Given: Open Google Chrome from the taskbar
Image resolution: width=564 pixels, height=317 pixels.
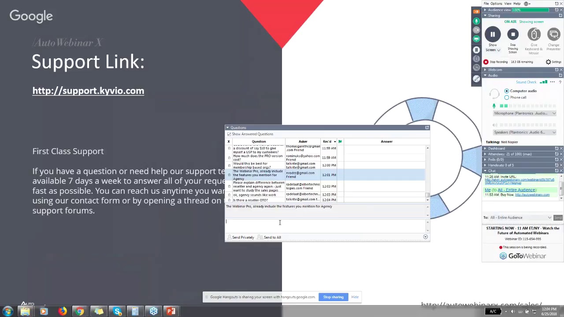Looking at the screenshot, I should click(80, 312).
